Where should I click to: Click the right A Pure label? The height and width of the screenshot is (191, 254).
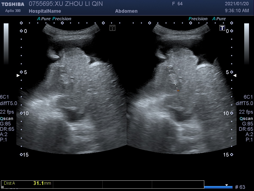pos(219,19)
